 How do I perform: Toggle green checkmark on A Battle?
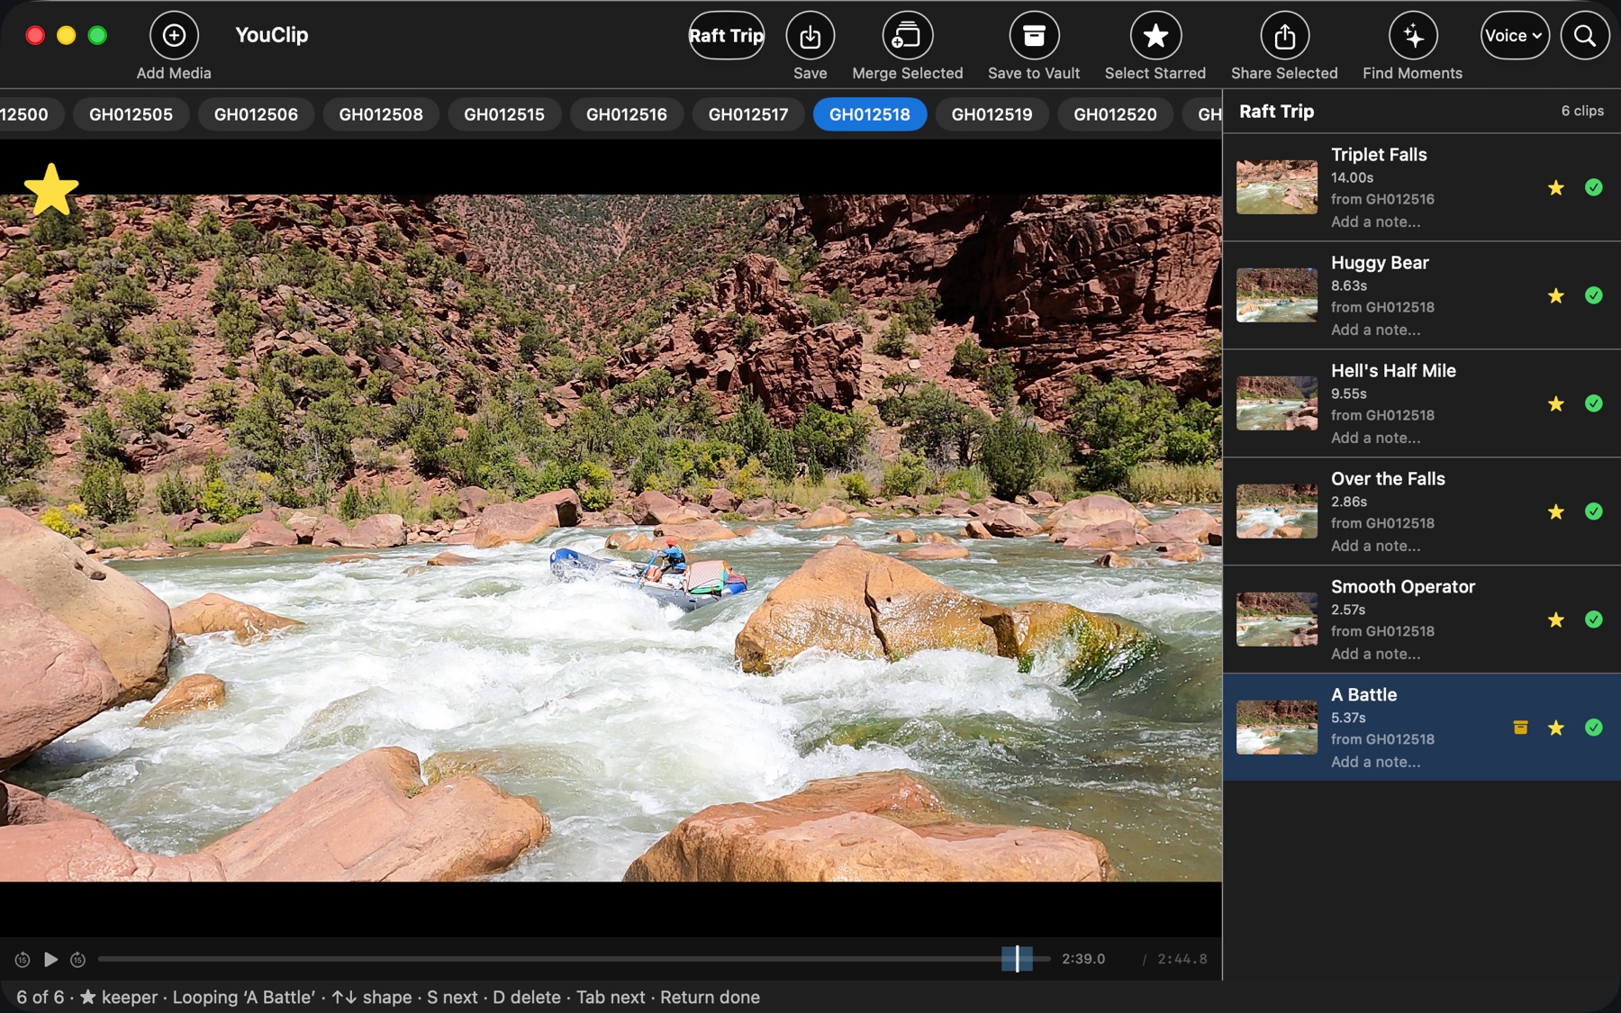1593,728
